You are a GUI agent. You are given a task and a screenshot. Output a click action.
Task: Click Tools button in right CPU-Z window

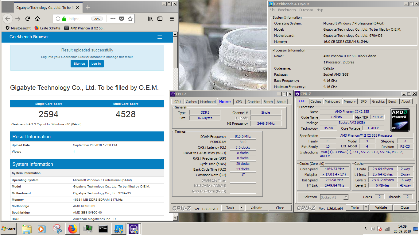pyautogui.click(x=355, y=207)
